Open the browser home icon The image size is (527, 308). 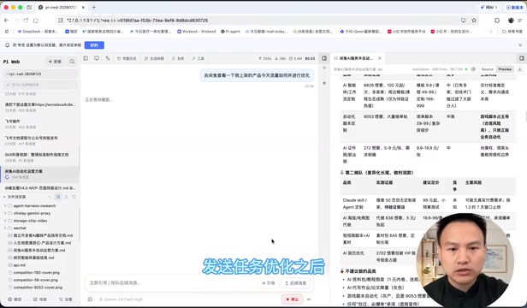coord(36,21)
